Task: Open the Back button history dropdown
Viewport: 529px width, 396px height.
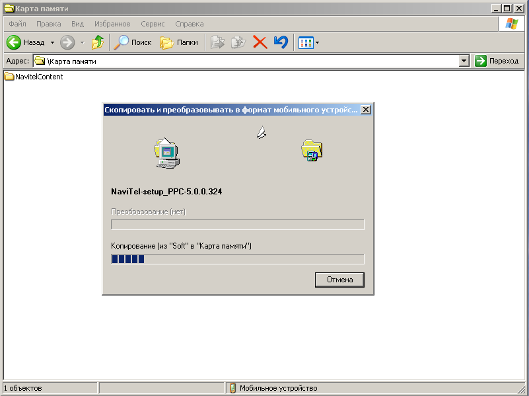Action: 52,42
